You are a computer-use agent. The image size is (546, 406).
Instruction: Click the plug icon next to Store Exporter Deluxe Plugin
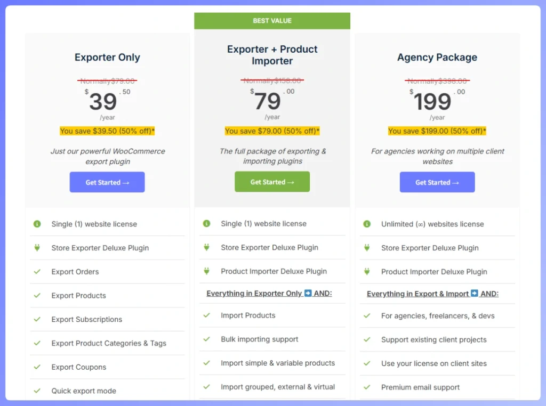coord(36,248)
